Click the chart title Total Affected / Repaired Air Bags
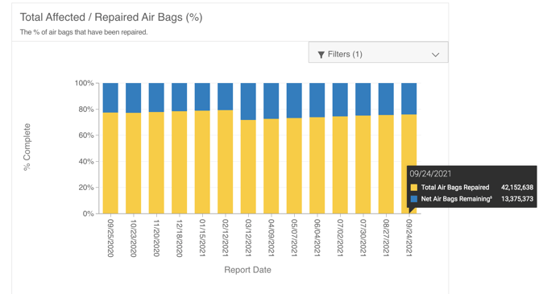 pyautogui.click(x=111, y=17)
